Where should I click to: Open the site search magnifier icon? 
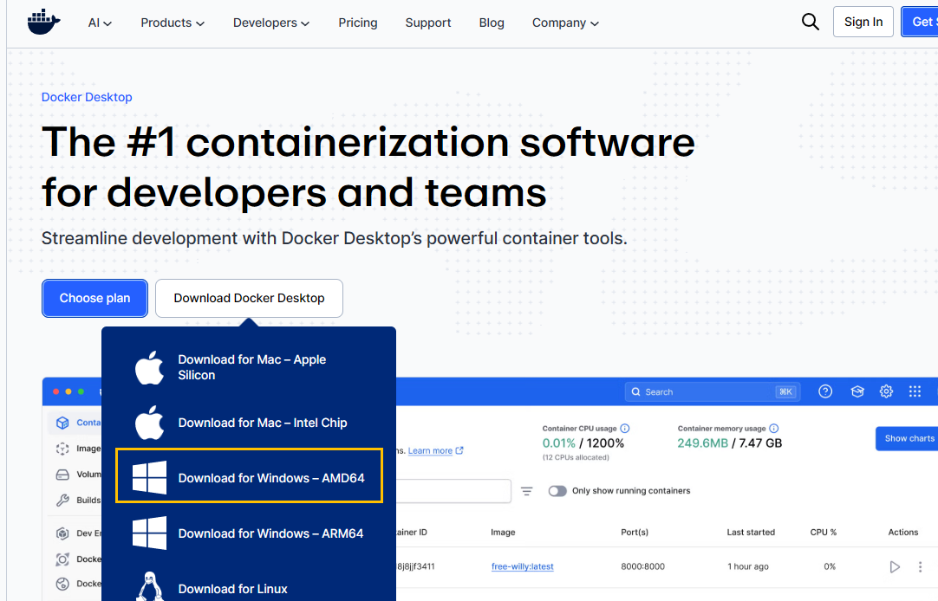(810, 23)
